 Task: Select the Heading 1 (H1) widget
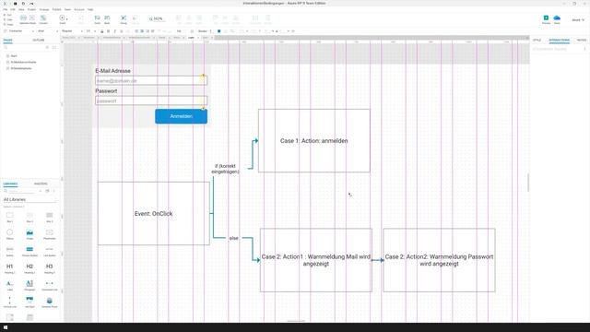pyautogui.click(x=10, y=268)
